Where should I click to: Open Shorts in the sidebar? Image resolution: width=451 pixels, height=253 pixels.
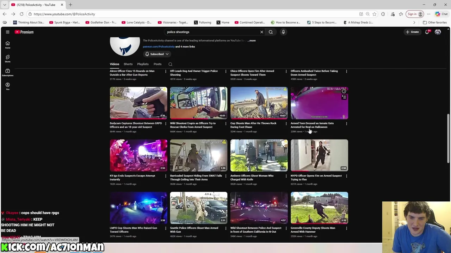[7, 59]
